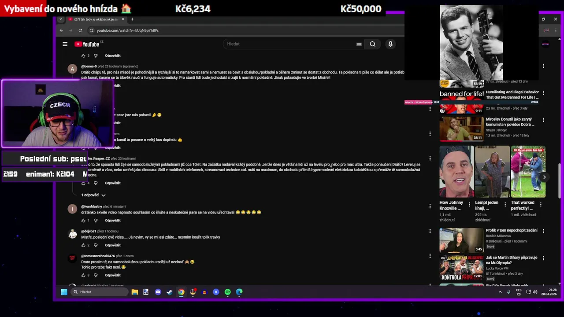Image resolution: width=564 pixels, height=317 pixels.
Task: Show next Shorts with the arrow
Action: tap(544, 177)
